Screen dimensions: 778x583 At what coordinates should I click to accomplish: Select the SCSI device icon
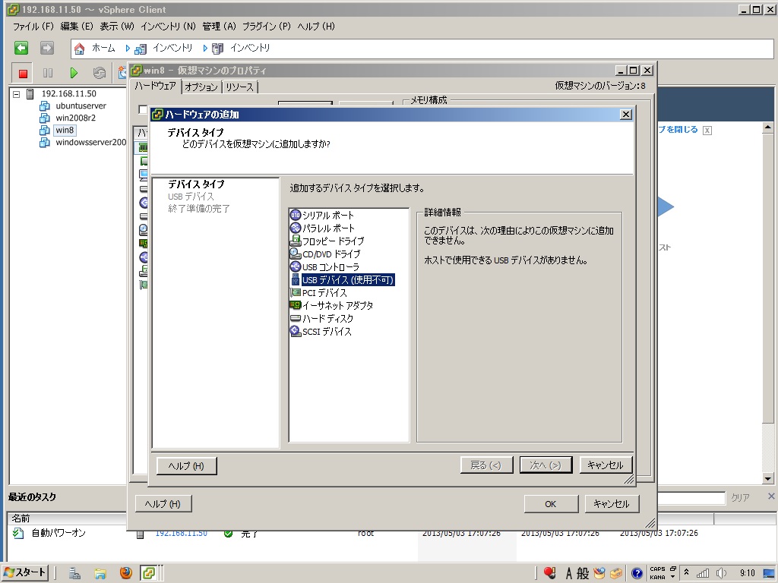296,331
